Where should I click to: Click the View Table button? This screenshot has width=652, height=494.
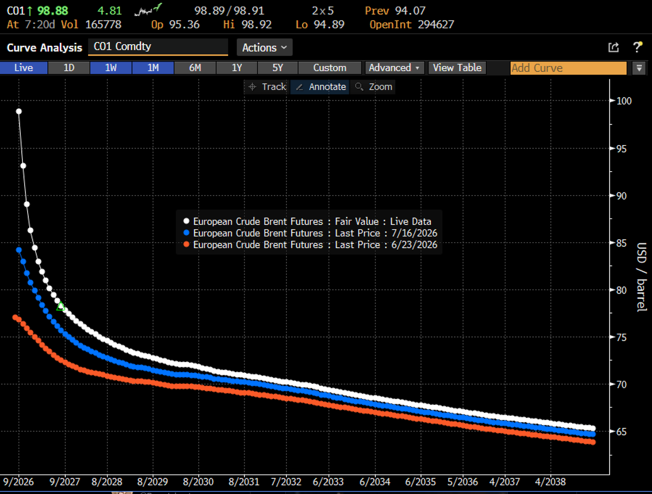click(x=457, y=68)
